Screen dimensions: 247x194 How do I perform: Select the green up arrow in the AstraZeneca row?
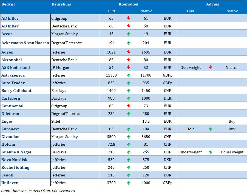click(129, 75)
